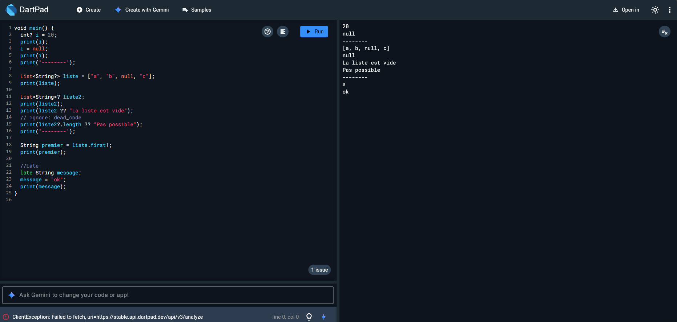Click the DartPad logo icon
The image size is (677, 322).
(x=11, y=10)
